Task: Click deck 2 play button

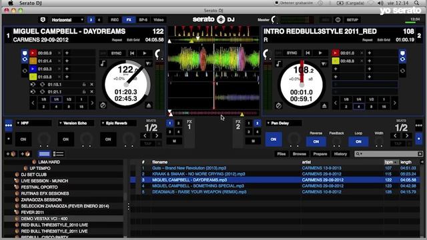Action: point(320,53)
